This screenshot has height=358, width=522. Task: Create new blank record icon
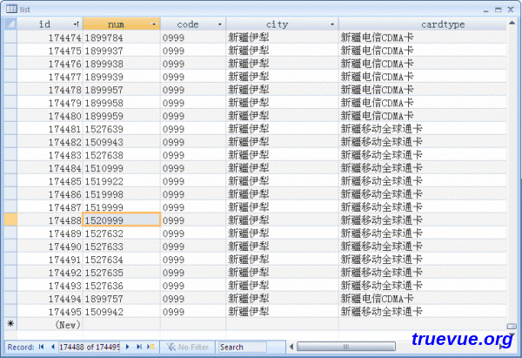[x=151, y=347]
